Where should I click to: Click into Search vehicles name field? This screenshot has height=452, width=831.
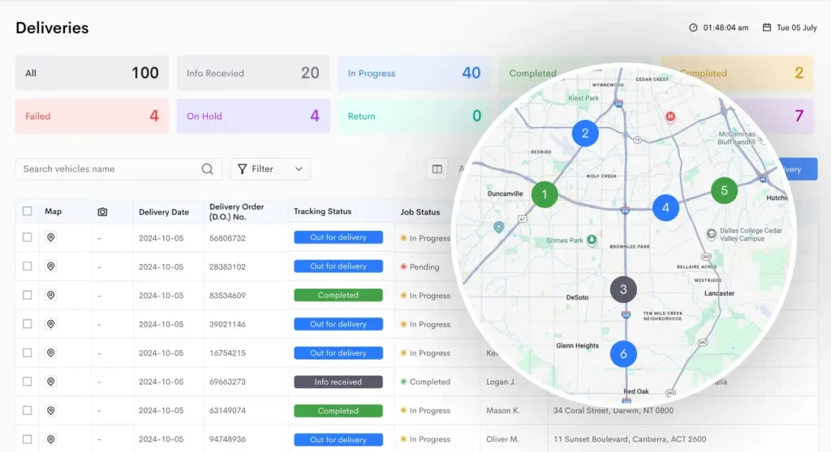click(118, 168)
